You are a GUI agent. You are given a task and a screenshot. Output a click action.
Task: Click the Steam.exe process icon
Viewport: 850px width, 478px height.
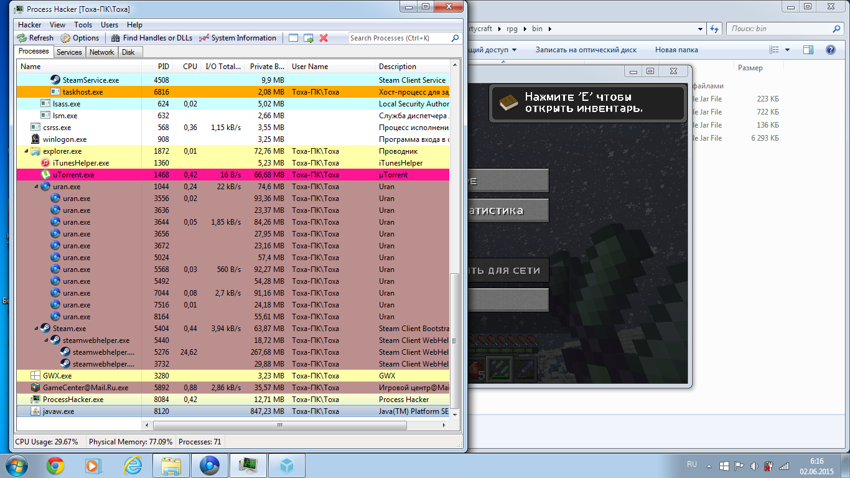(x=45, y=329)
